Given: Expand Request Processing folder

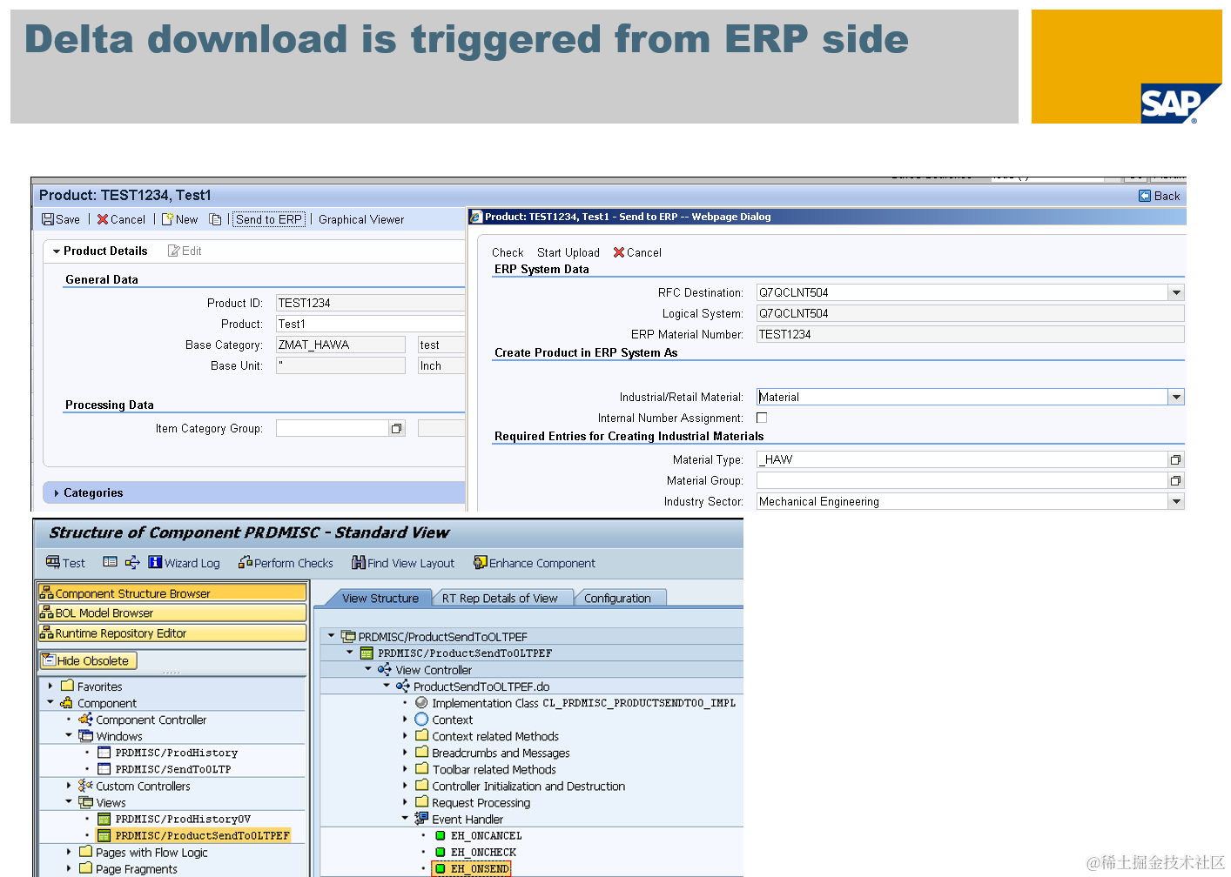Looking at the screenshot, I should click(405, 802).
